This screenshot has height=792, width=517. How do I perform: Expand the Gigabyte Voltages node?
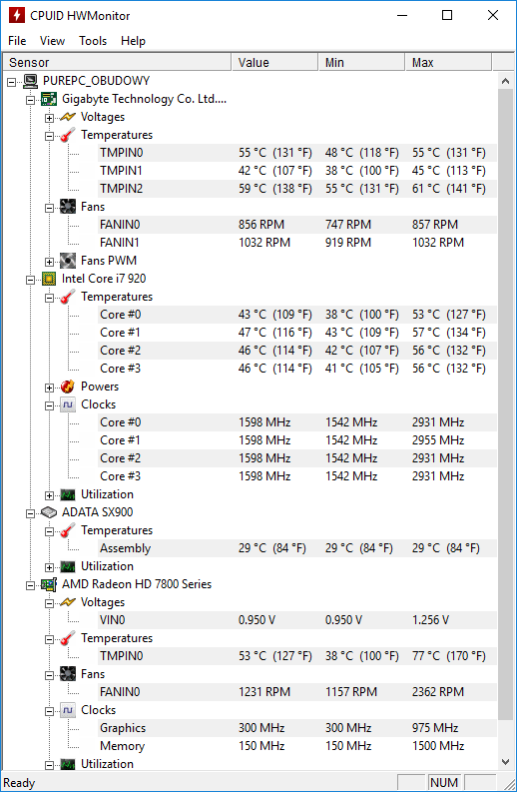coord(49,118)
